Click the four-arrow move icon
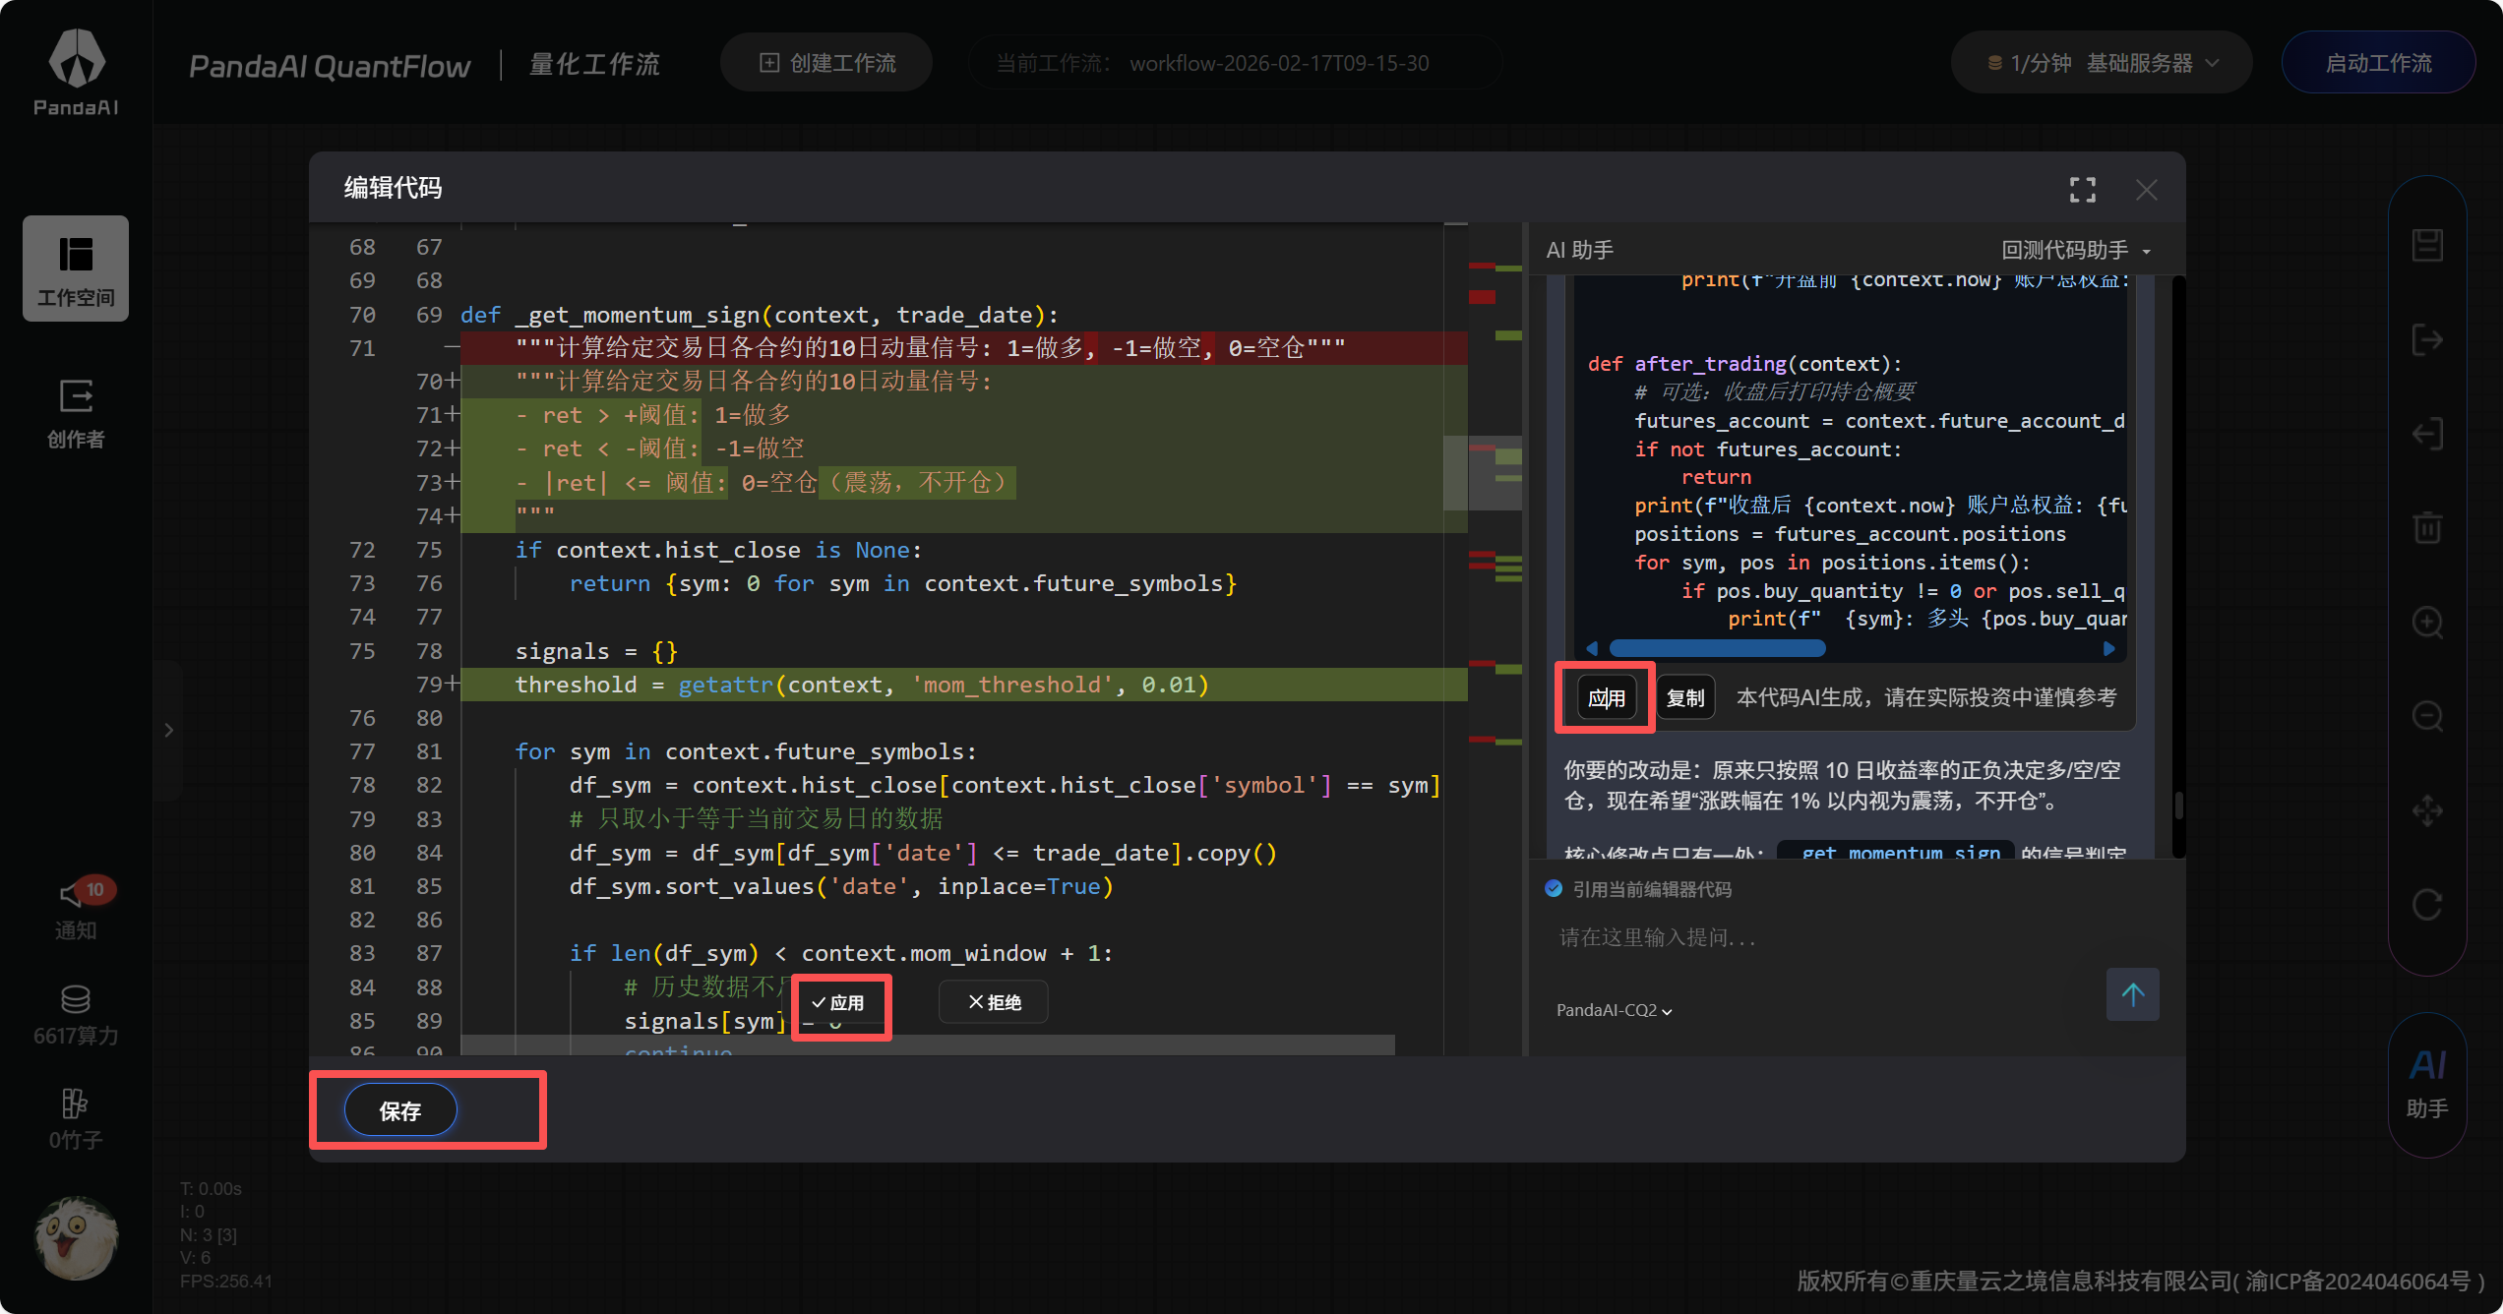 [2427, 810]
